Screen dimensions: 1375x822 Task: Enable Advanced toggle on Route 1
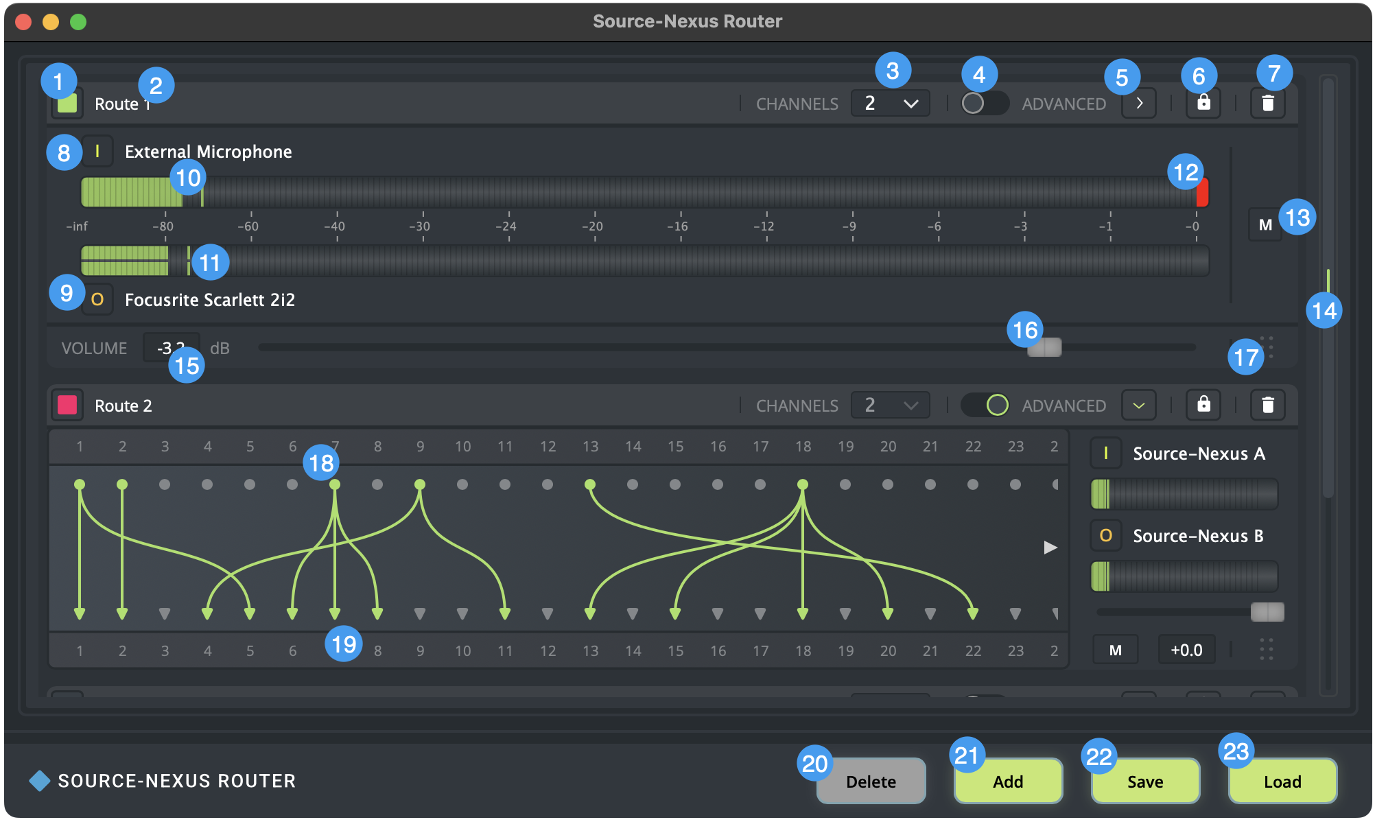pos(984,104)
